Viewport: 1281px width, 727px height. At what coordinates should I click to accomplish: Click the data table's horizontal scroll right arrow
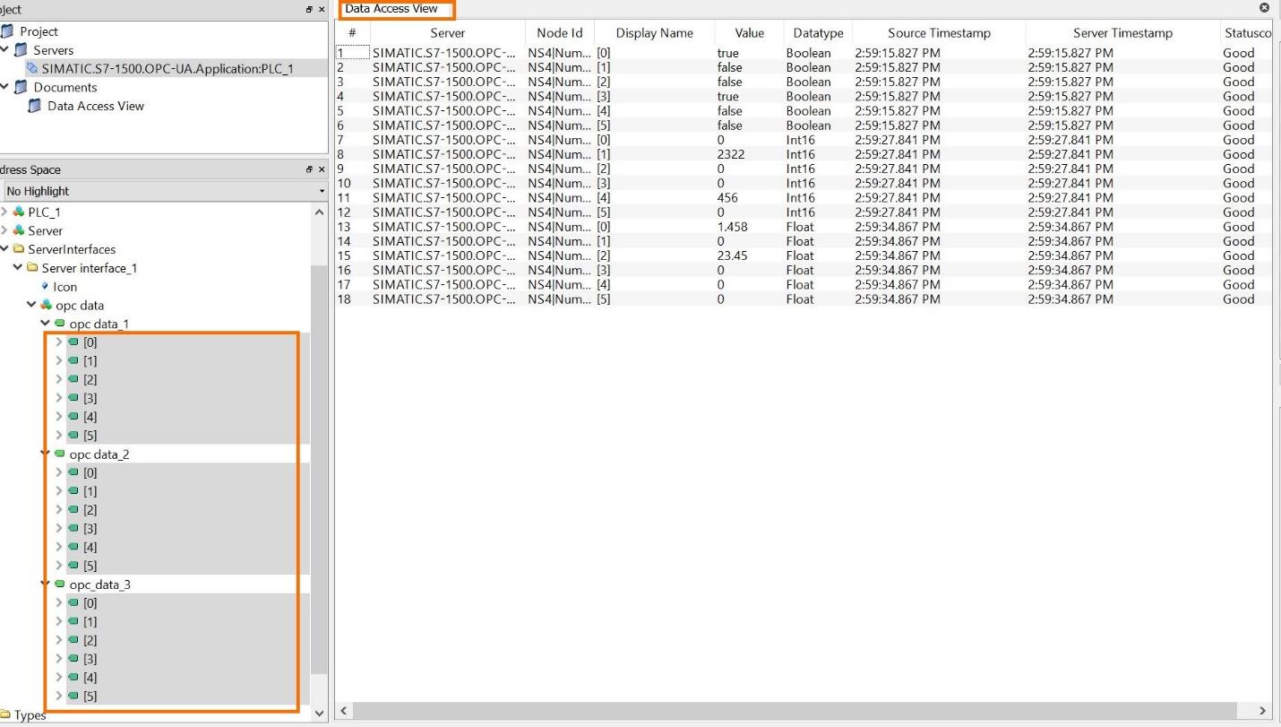tap(1263, 711)
